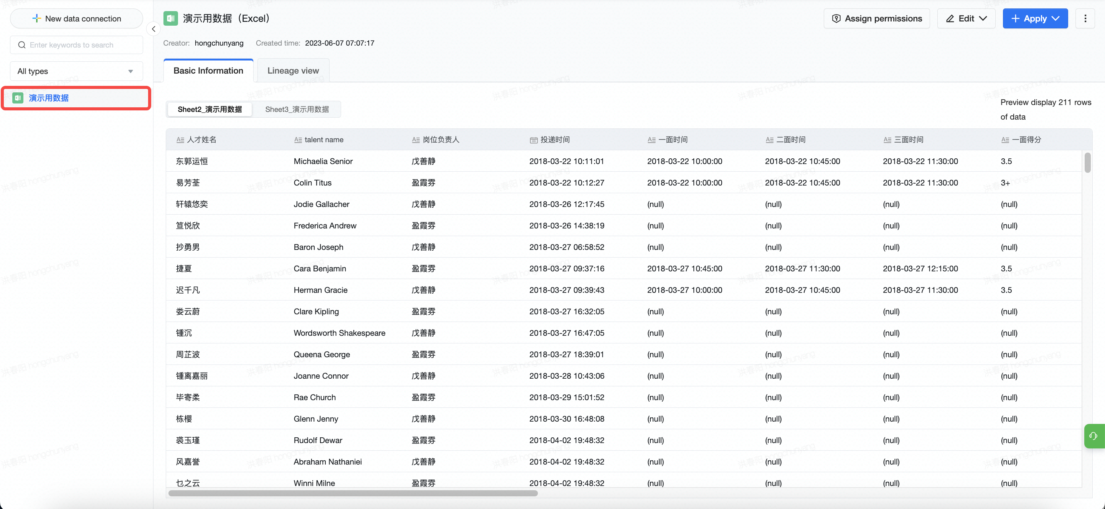Click the cell 锺离嘉丽
The width and height of the screenshot is (1105, 509).
coord(192,376)
